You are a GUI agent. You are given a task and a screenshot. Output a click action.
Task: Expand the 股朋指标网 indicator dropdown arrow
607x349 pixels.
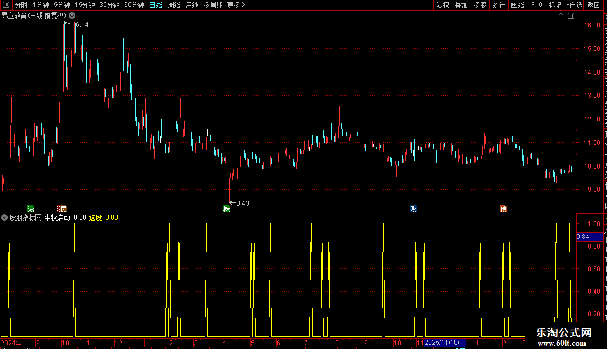pos(4,217)
